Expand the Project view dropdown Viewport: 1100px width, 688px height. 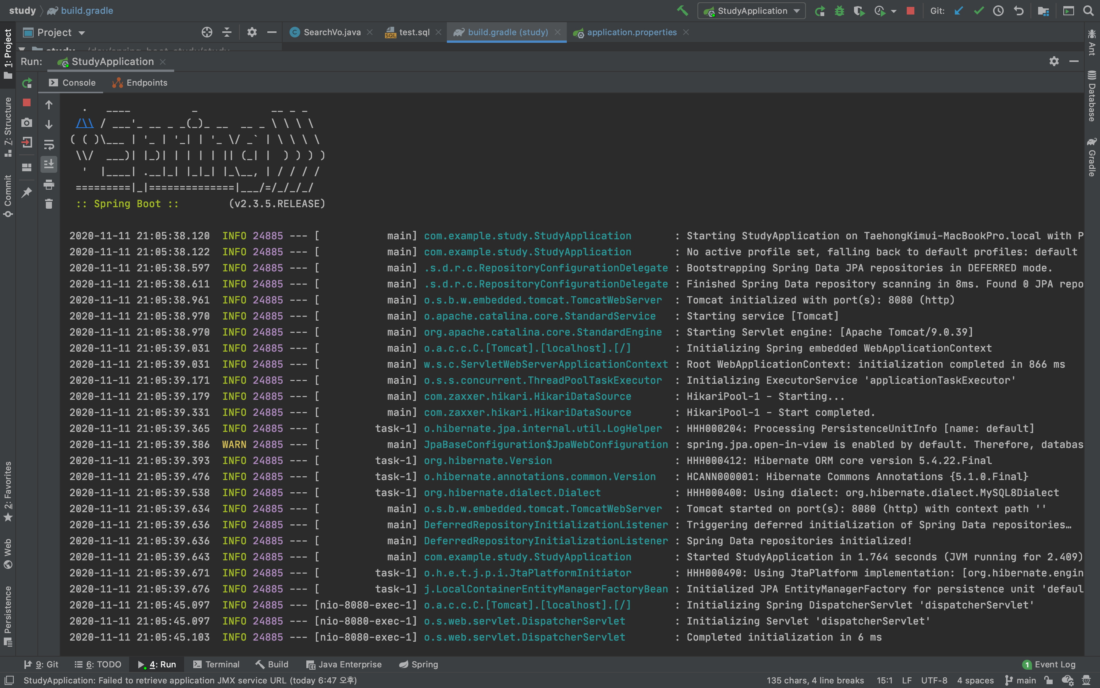tap(82, 33)
